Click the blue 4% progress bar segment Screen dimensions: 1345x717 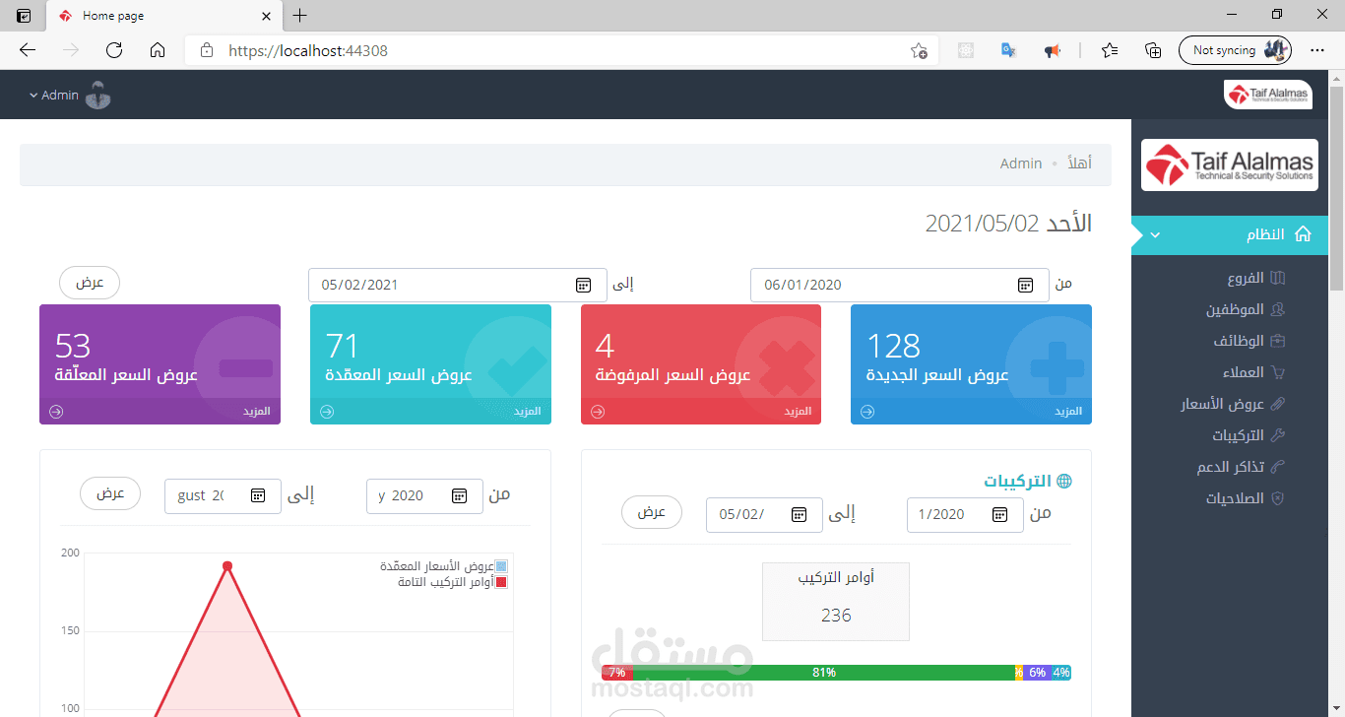point(1061,673)
